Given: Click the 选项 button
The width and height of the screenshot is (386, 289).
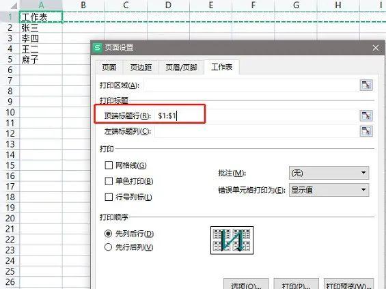Looking at the screenshot, I should (x=246, y=284).
